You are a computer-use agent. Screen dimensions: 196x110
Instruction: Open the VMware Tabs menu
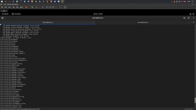17,7
